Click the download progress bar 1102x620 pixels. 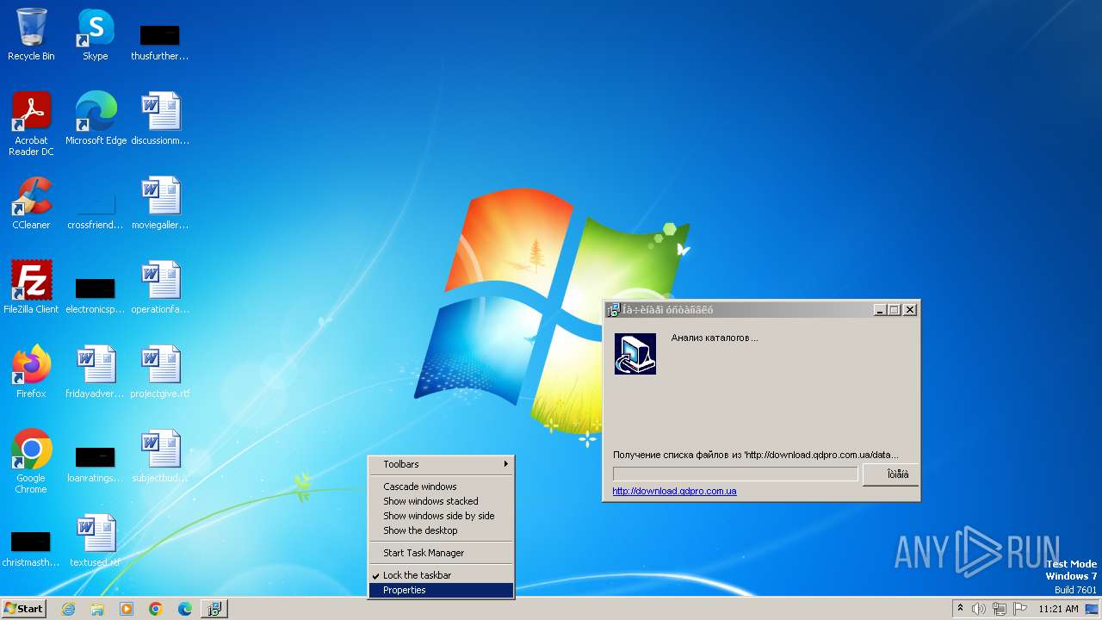[x=735, y=474]
